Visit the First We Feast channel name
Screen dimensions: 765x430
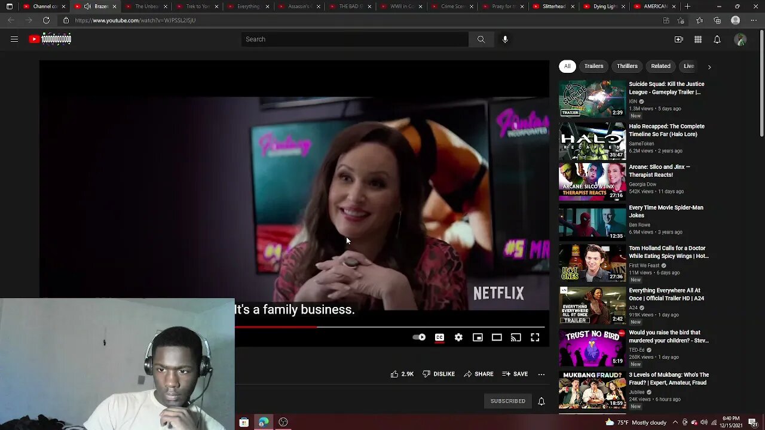coord(644,265)
